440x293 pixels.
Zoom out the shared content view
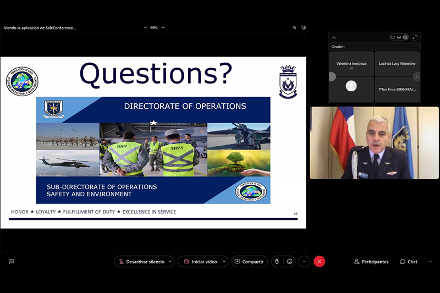pos(145,27)
